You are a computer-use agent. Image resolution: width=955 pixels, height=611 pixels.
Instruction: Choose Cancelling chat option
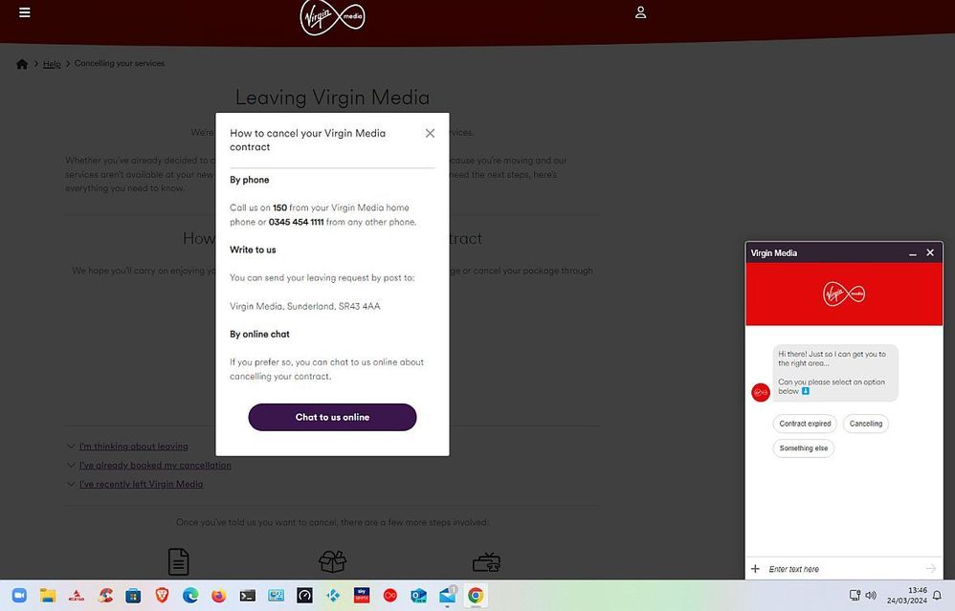tap(865, 424)
